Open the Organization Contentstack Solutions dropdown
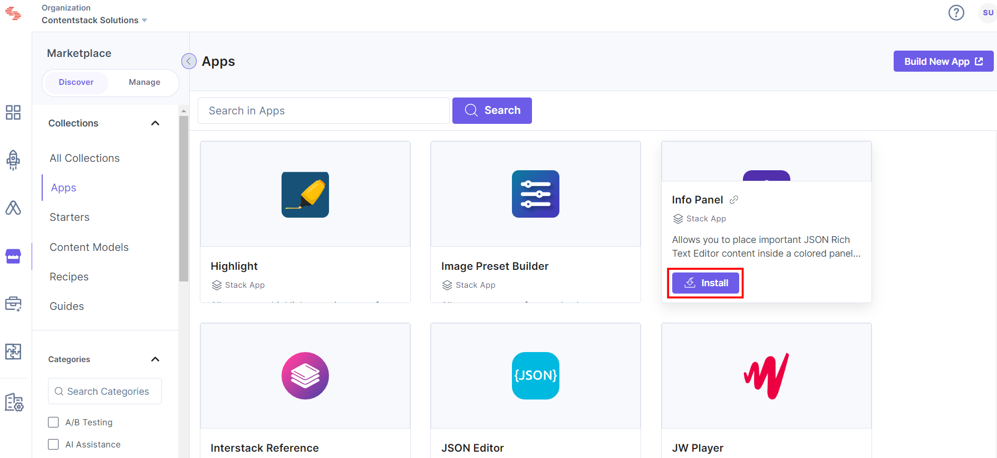The height and width of the screenshot is (458, 997). click(94, 20)
